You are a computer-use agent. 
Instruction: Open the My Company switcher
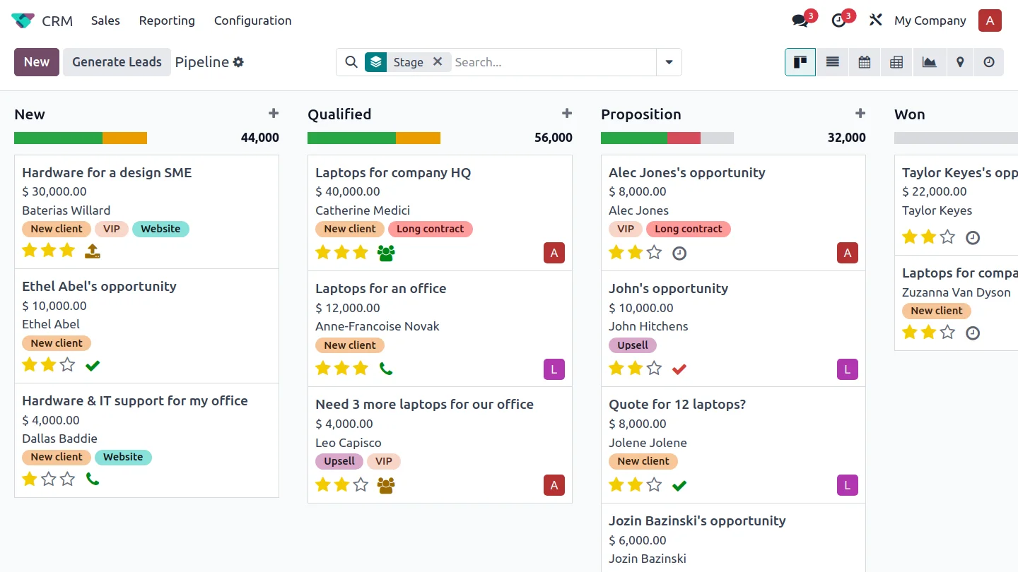930,20
